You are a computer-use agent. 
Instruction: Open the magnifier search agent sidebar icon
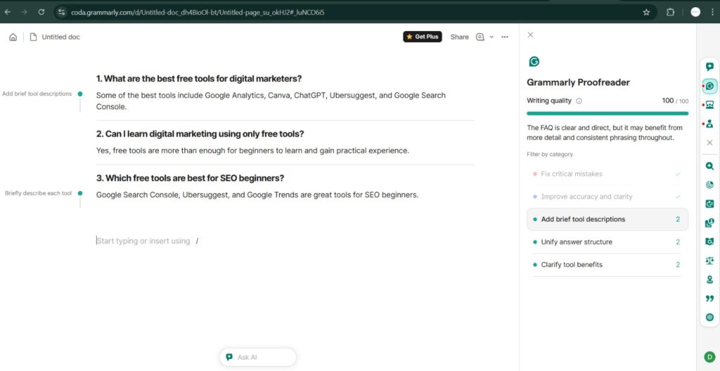(710, 166)
